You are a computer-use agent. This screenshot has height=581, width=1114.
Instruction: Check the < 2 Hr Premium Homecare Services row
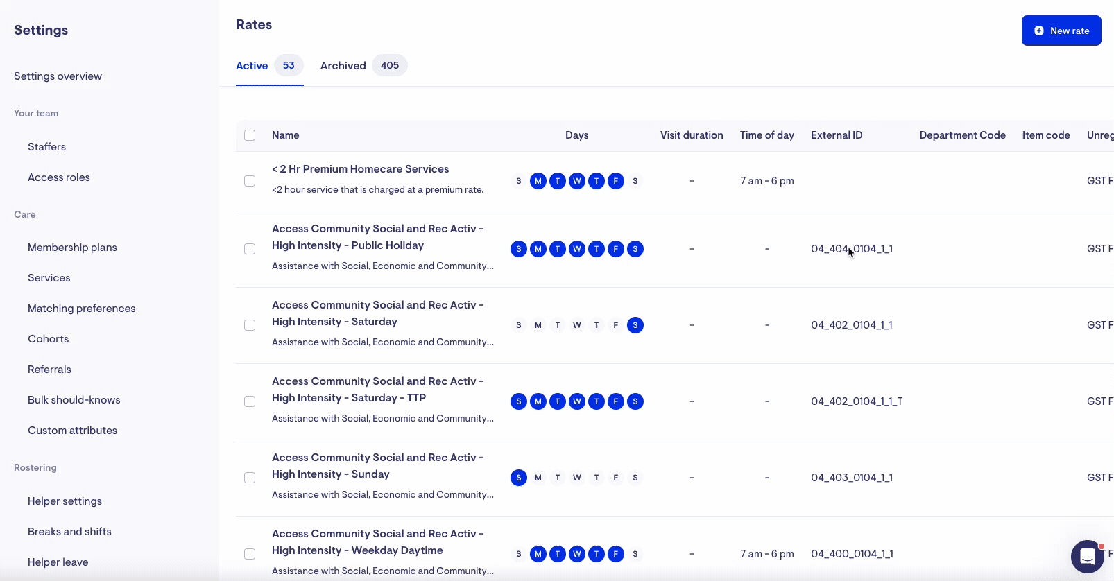click(250, 181)
